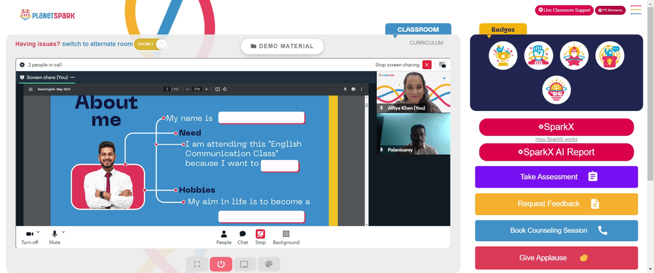The width and height of the screenshot is (654, 273).
Task: Click the red Stop screen sharing X
Action: click(x=426, y=65)
